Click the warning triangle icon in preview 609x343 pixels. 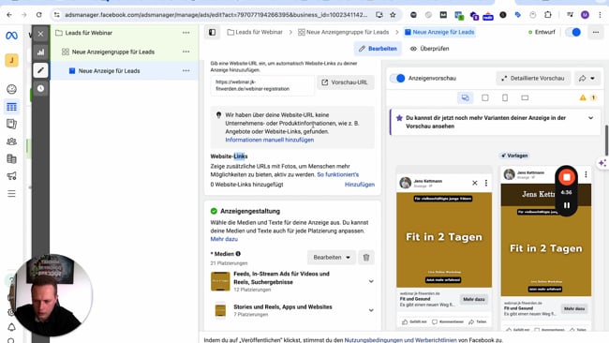[x=583, y=97]
